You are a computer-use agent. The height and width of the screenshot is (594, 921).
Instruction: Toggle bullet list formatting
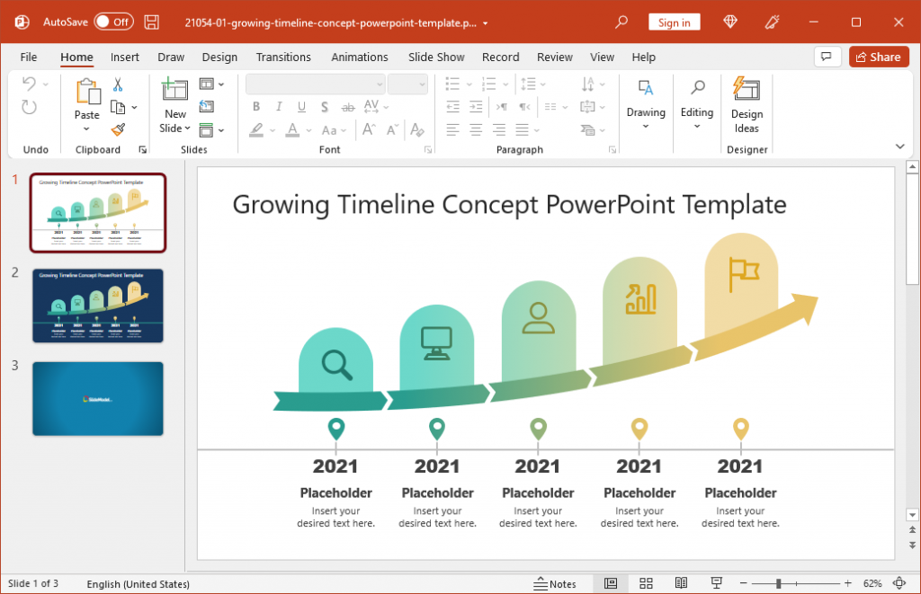(452, 84)
